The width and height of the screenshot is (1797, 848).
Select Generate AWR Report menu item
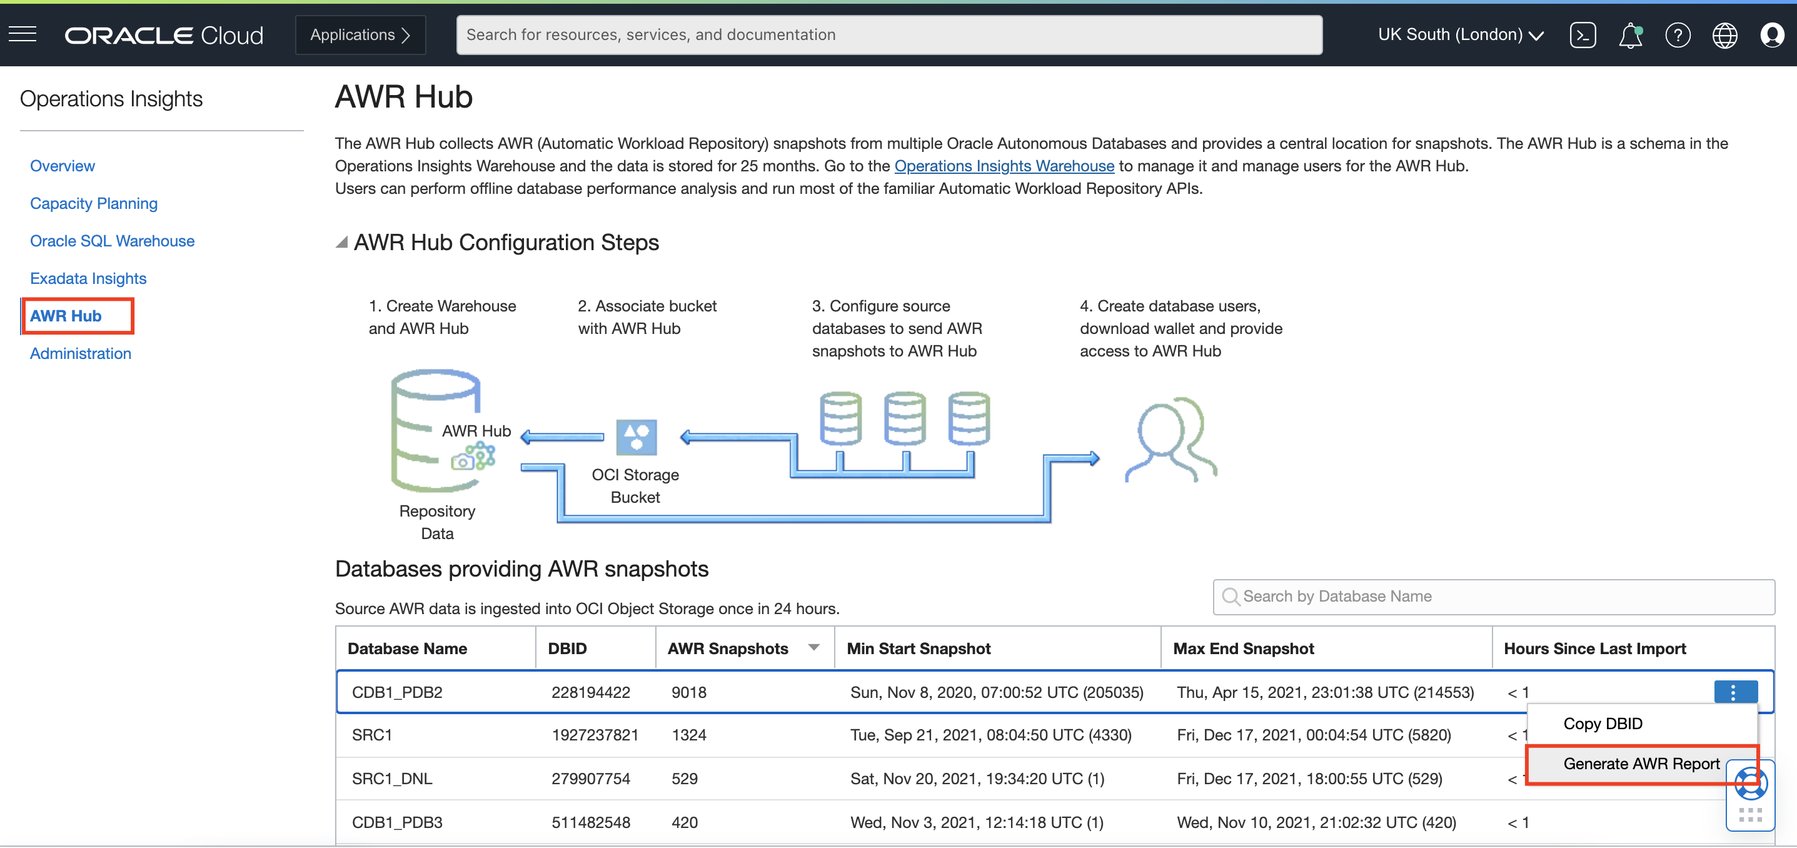coord(1641,764)
